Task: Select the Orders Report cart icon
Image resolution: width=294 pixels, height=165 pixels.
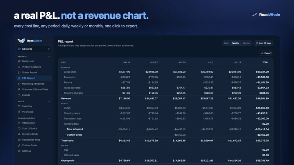Action: 19,72
